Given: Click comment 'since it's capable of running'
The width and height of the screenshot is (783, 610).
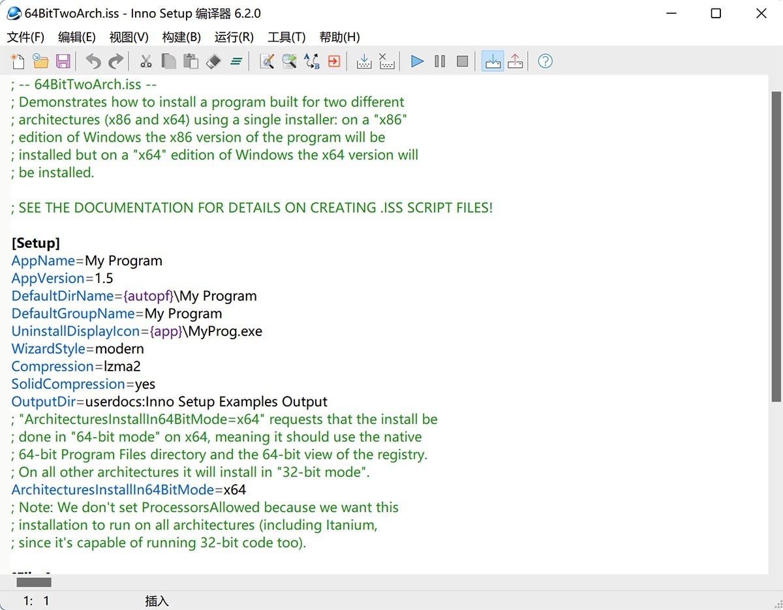Looking at the screenshot, I should (x=159, y=543).
